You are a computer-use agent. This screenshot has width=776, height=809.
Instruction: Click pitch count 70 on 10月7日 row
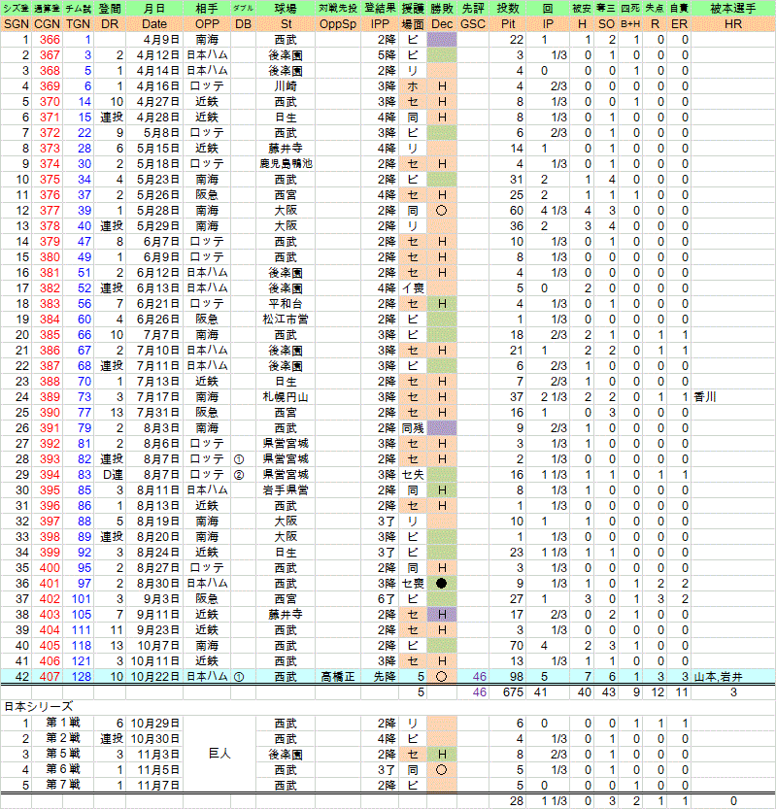coord(517,646)
